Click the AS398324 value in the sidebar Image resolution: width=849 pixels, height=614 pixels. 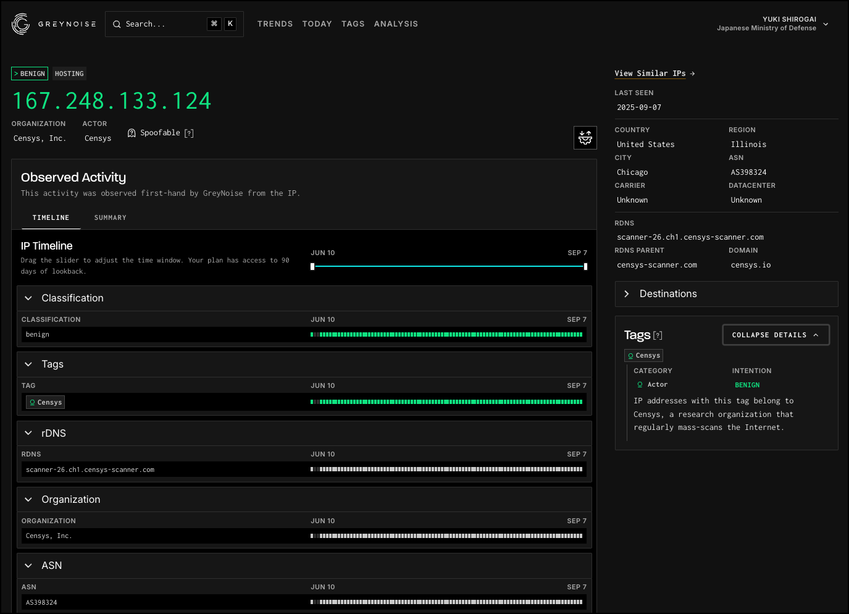748,172
